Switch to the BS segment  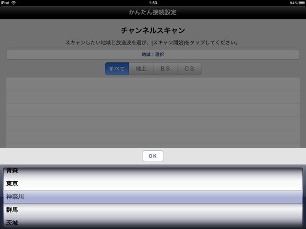165,69
